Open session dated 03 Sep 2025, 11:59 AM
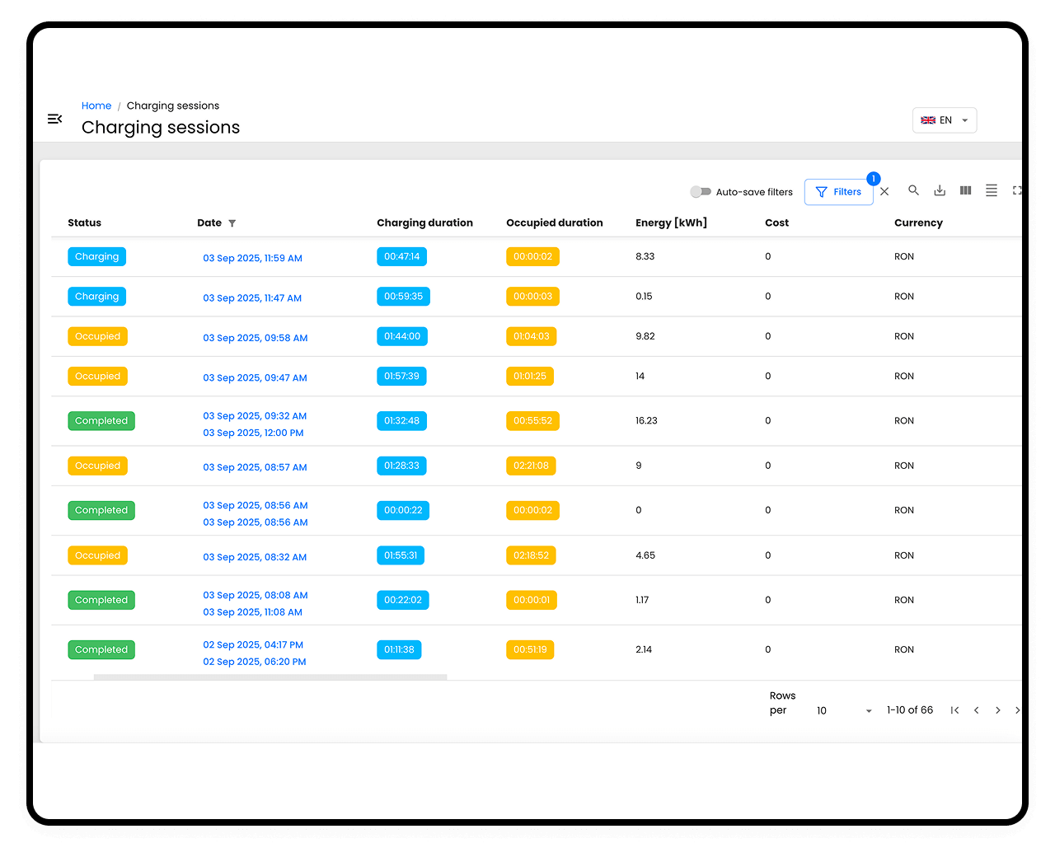Viewport: 1055px width, 857px height. click(252, 258)
